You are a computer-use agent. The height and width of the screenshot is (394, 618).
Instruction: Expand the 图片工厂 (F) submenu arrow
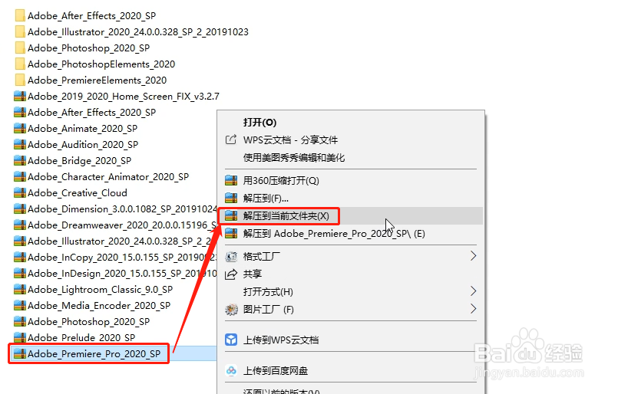click(474, 309)
